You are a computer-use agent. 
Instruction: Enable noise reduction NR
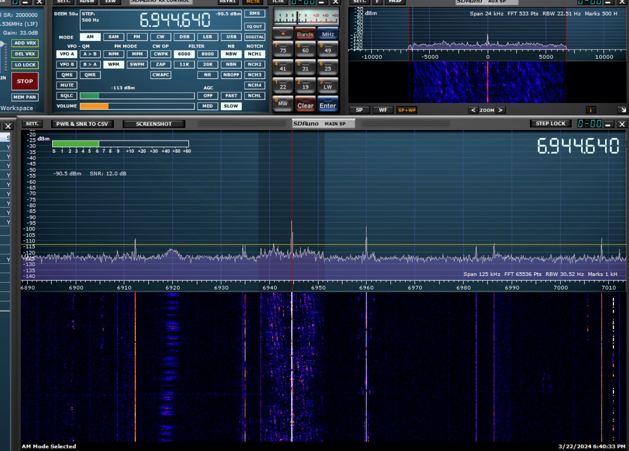tap(208, 75)
